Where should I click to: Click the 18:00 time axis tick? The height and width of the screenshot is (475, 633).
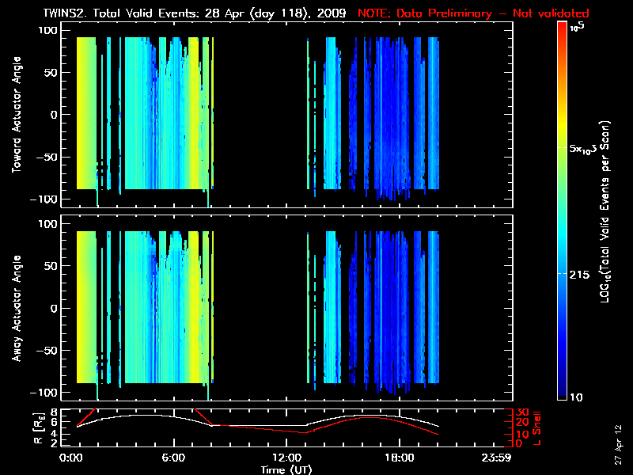point(399,458)
